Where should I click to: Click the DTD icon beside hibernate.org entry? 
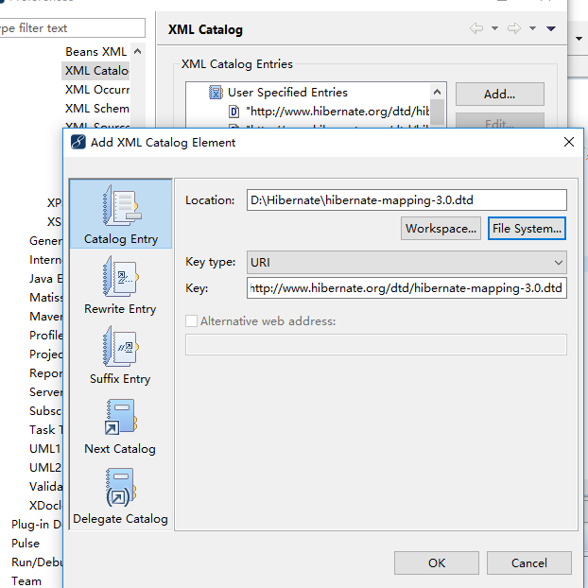coord(234,112)
